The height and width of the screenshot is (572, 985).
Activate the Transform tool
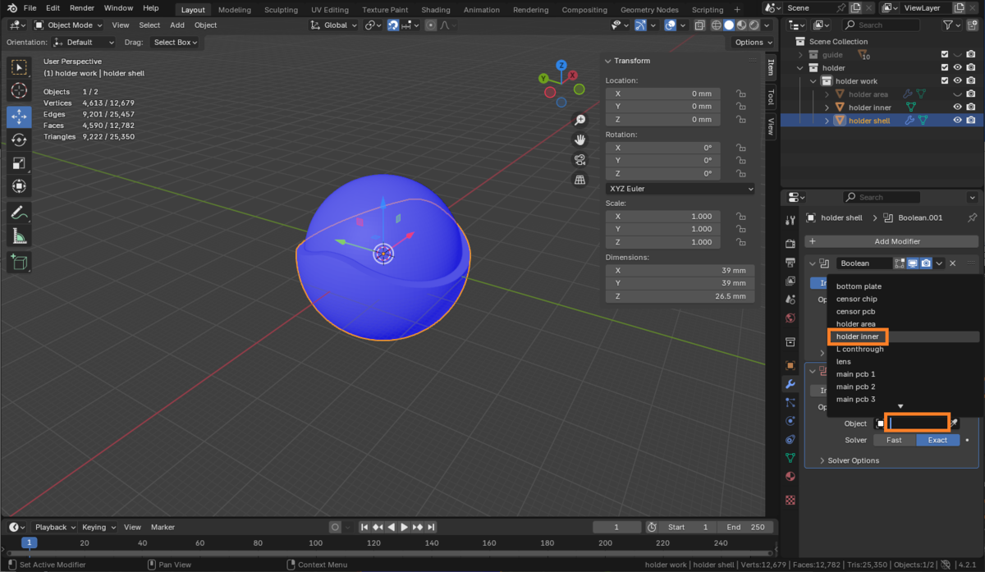pos(19,186)
